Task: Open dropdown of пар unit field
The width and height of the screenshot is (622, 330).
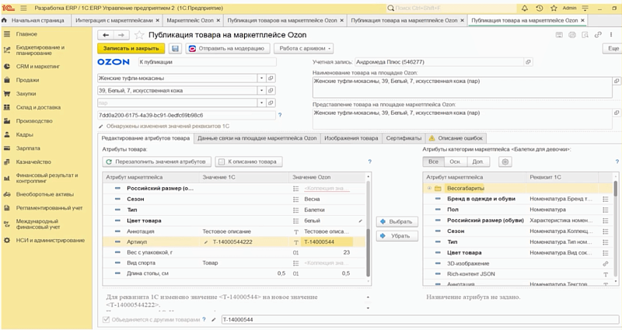Action: point(261,103)
